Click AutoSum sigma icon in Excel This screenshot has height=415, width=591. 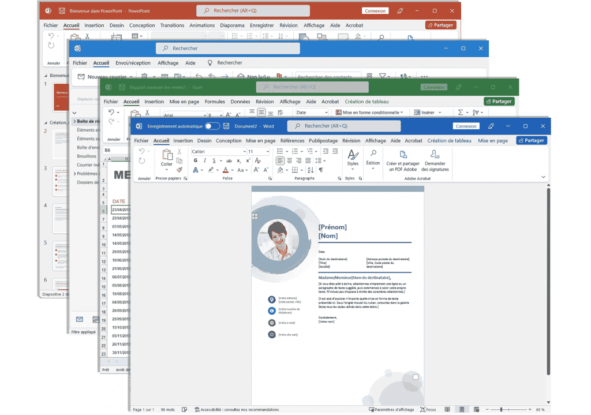(x=461, y=113)
